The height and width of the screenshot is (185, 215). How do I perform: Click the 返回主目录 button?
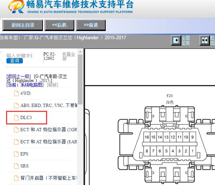pyautogui.click(x=22, y=25)
